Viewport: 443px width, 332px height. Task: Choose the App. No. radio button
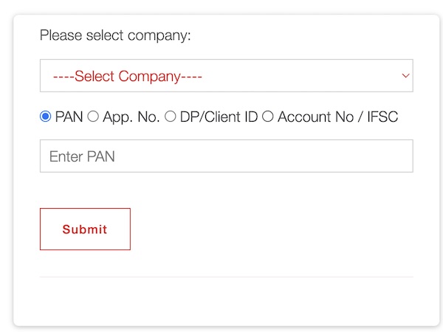(x=93, y=117)
